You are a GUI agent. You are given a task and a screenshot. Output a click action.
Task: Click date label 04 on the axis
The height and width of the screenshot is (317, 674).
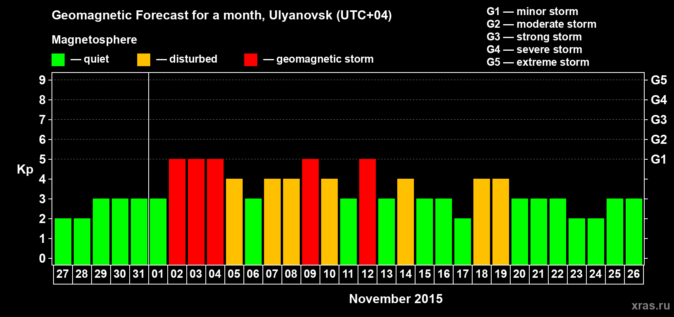tap(215, 274)
